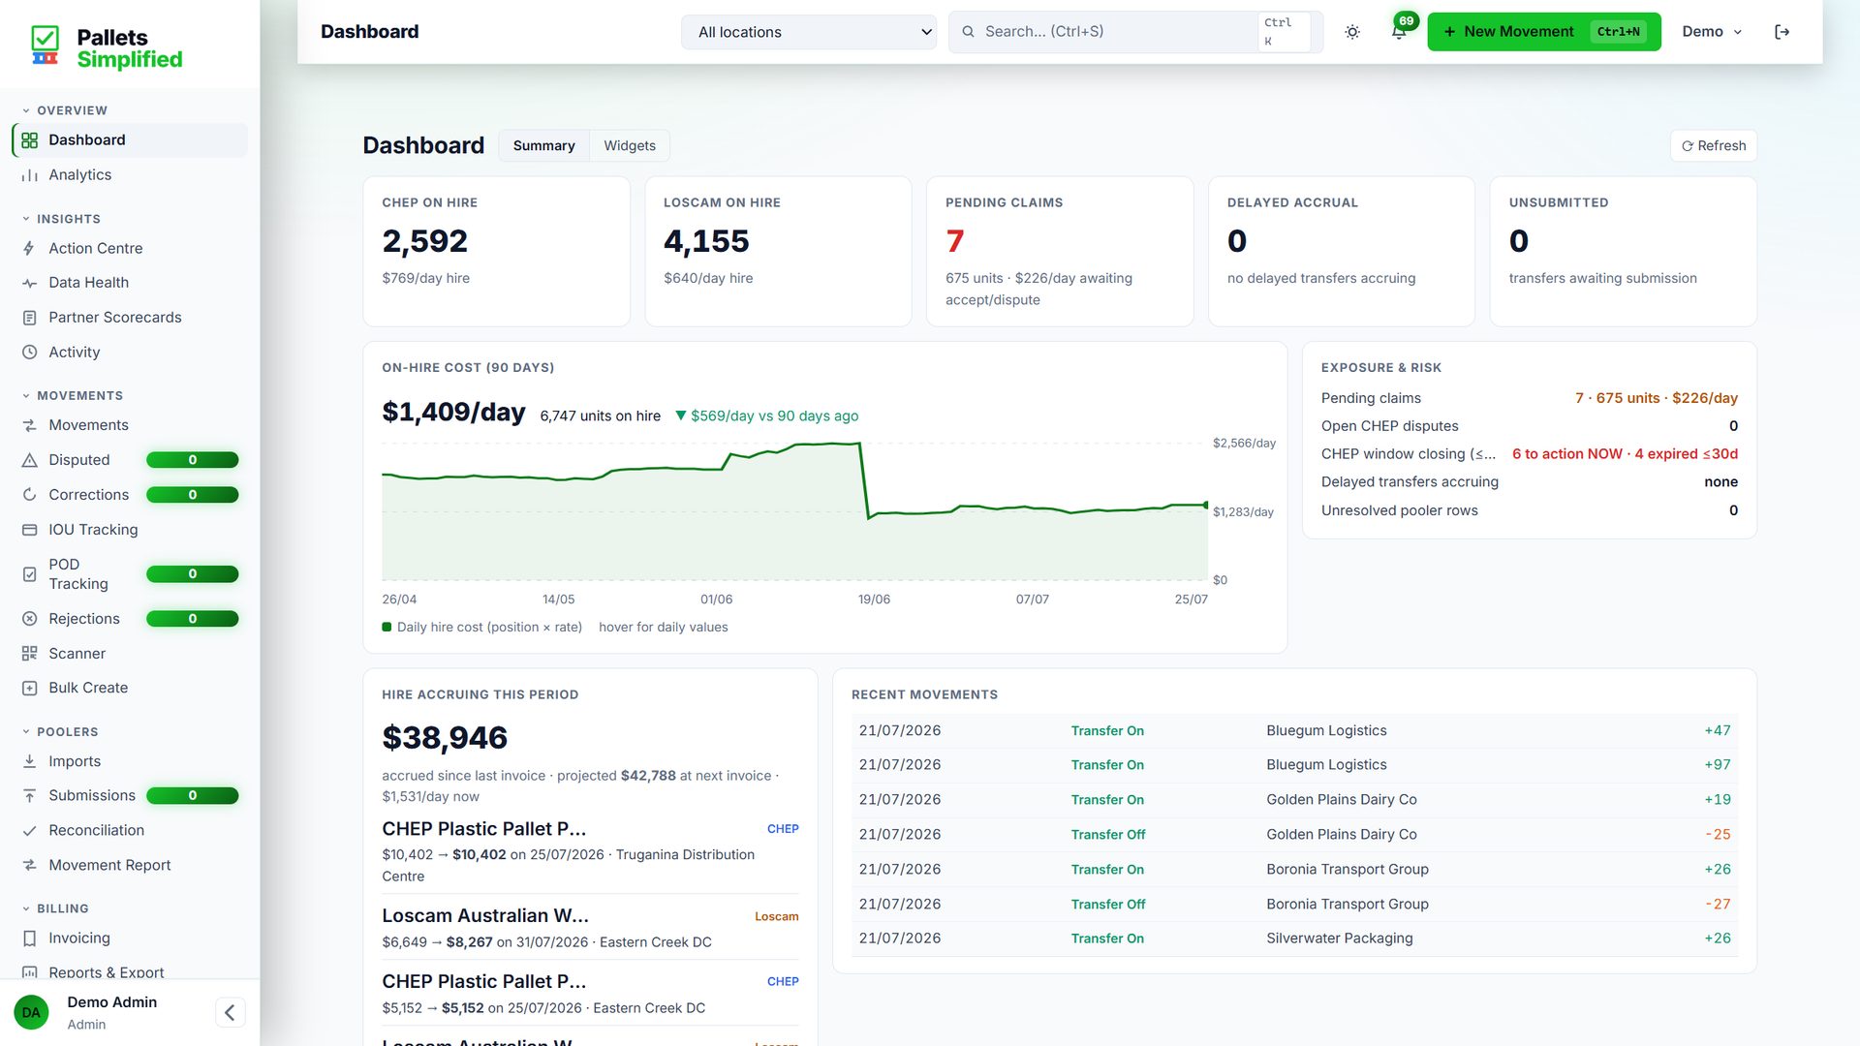Click the Disputed warning triangle icon

(x=29, y=460)
